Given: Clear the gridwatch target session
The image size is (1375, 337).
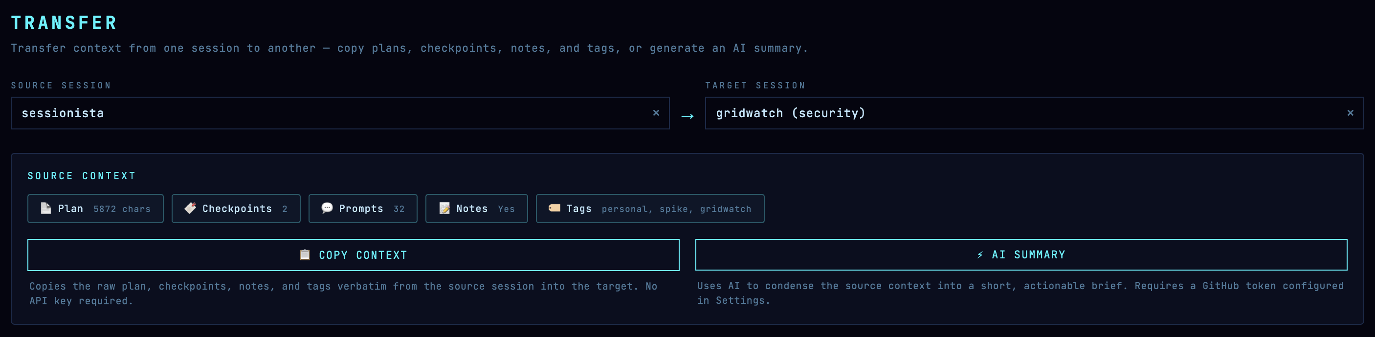Looking at the screenshot, I should [1351, 112].
